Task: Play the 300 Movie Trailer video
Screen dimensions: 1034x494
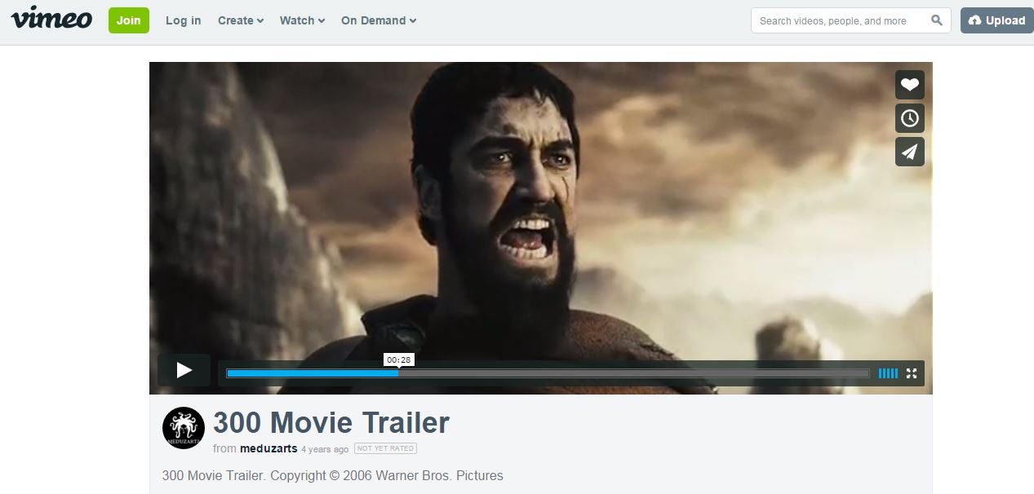Action: click(184, 370)
